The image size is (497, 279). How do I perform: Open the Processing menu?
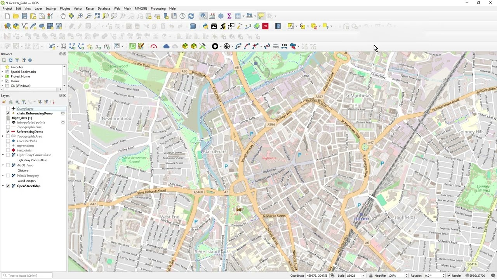(158, 9)
